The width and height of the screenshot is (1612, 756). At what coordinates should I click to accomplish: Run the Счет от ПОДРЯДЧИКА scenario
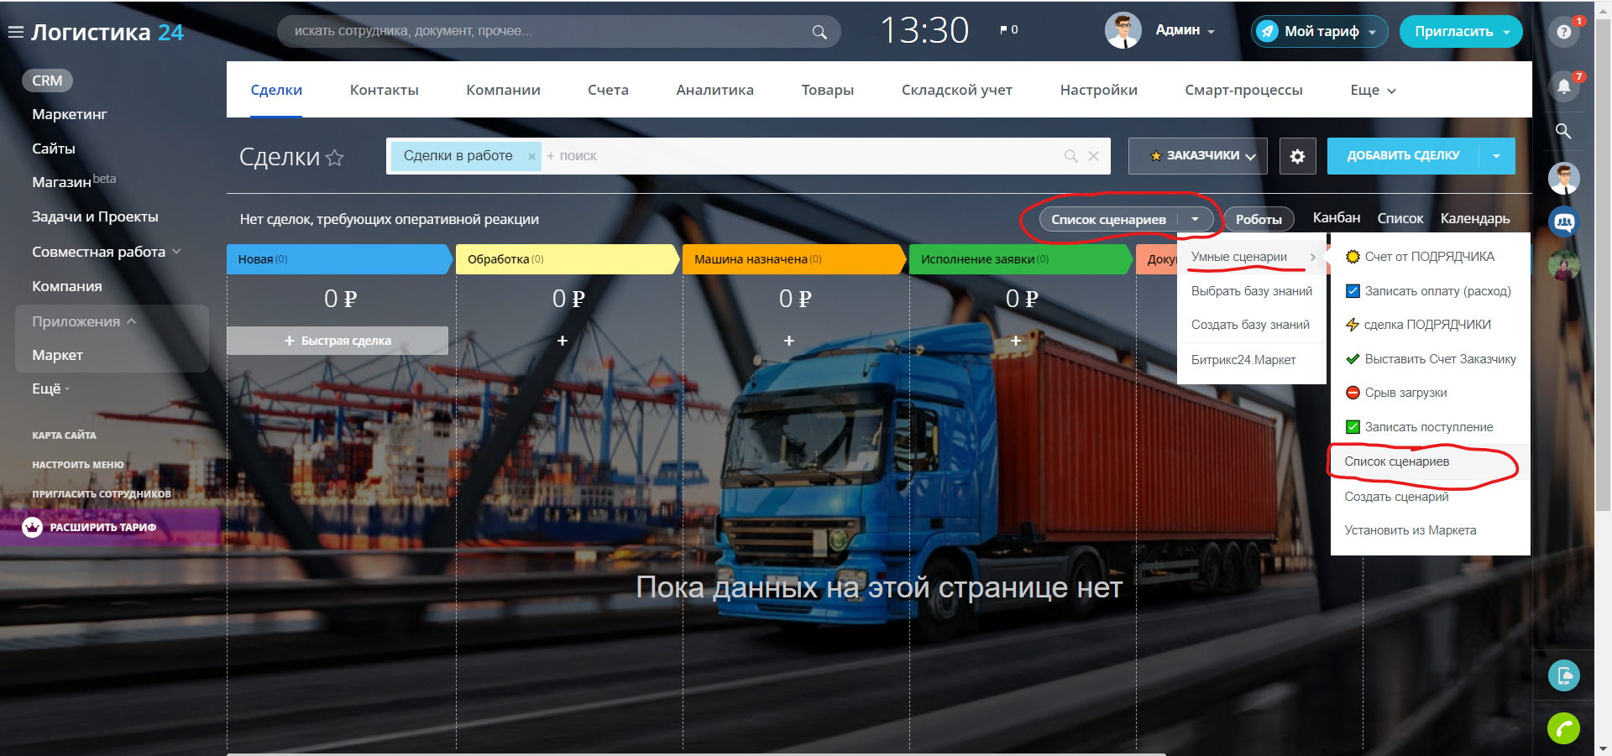click(1430, 257)
